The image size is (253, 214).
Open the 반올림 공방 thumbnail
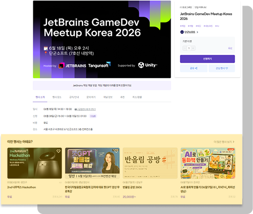(x=150, y=163)
